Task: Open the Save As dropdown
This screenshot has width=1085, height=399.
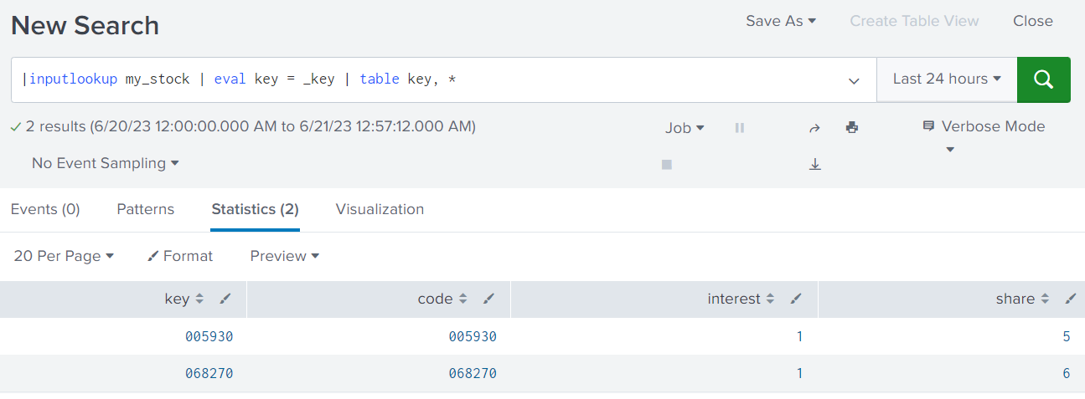Action: point(781,21)
